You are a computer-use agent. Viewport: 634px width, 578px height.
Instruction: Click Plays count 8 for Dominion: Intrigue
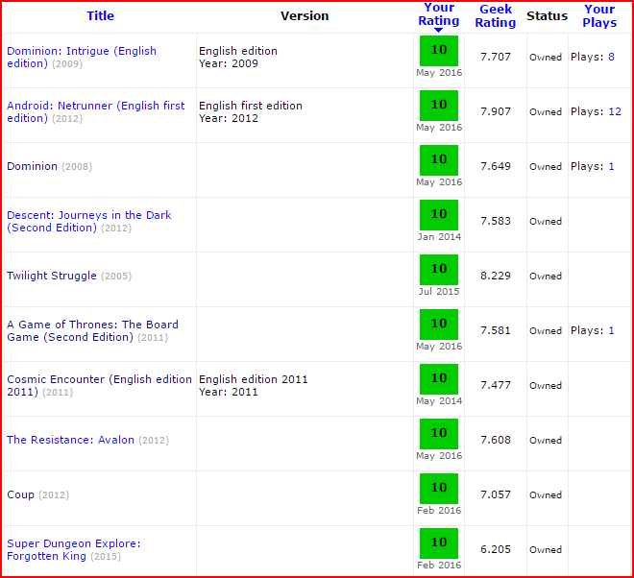(611, 57)
